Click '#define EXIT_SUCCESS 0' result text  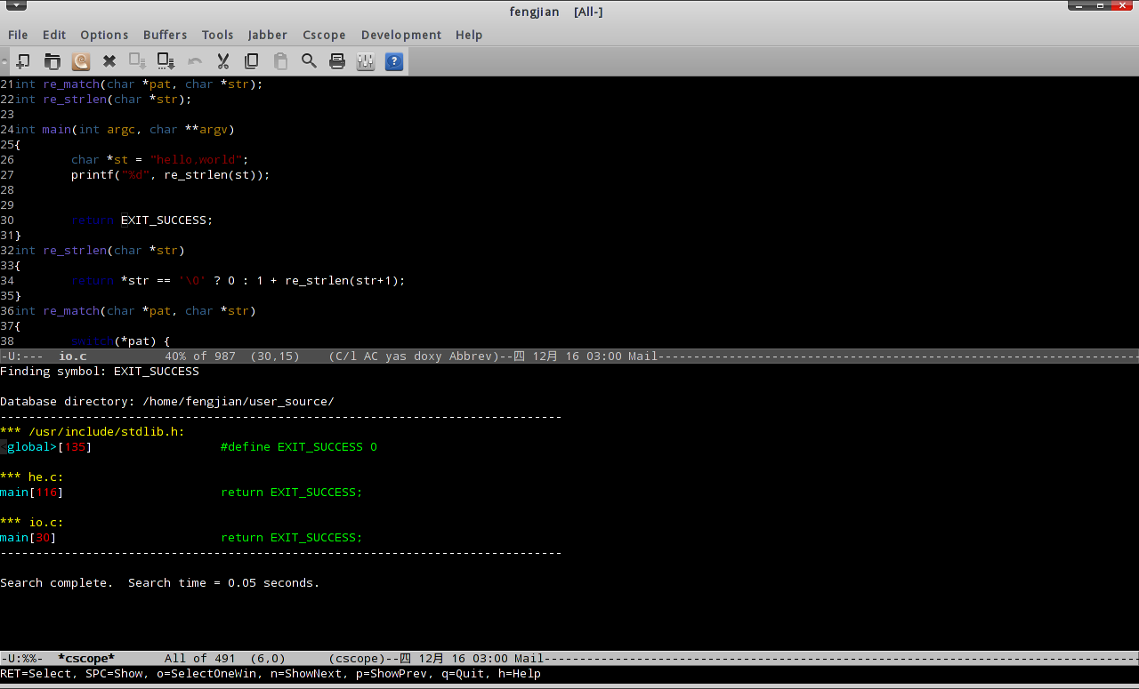(299, 446)
